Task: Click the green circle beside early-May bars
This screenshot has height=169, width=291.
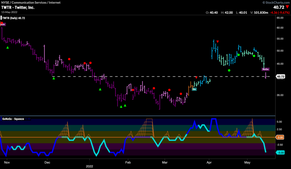Action: [x=254, y=56]
